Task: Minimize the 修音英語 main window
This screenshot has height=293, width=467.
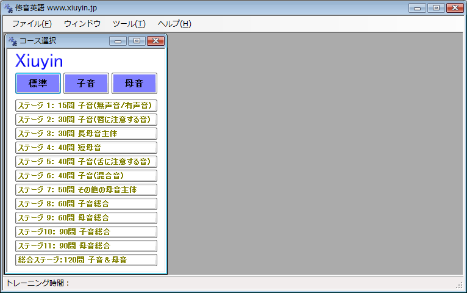Action: 417,8
